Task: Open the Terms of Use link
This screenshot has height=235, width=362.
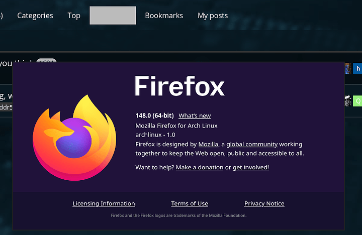Action: click(x=190, y=203)
